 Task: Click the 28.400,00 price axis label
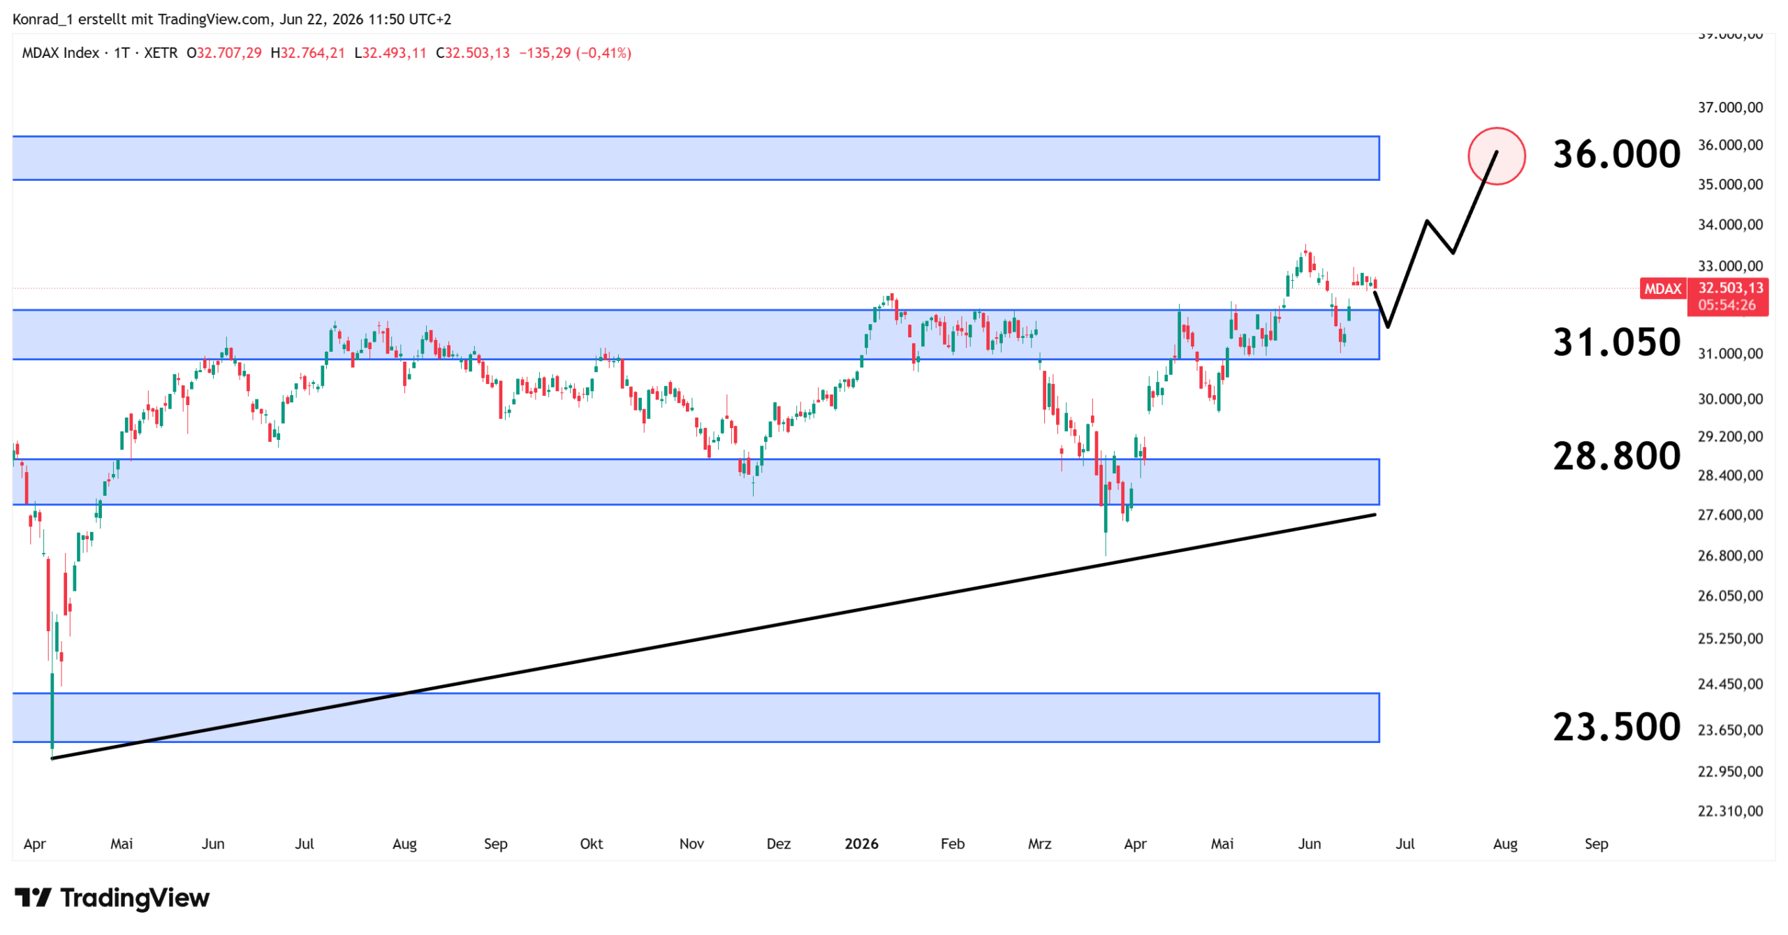pyautogui.click(x=1730, y=476)
